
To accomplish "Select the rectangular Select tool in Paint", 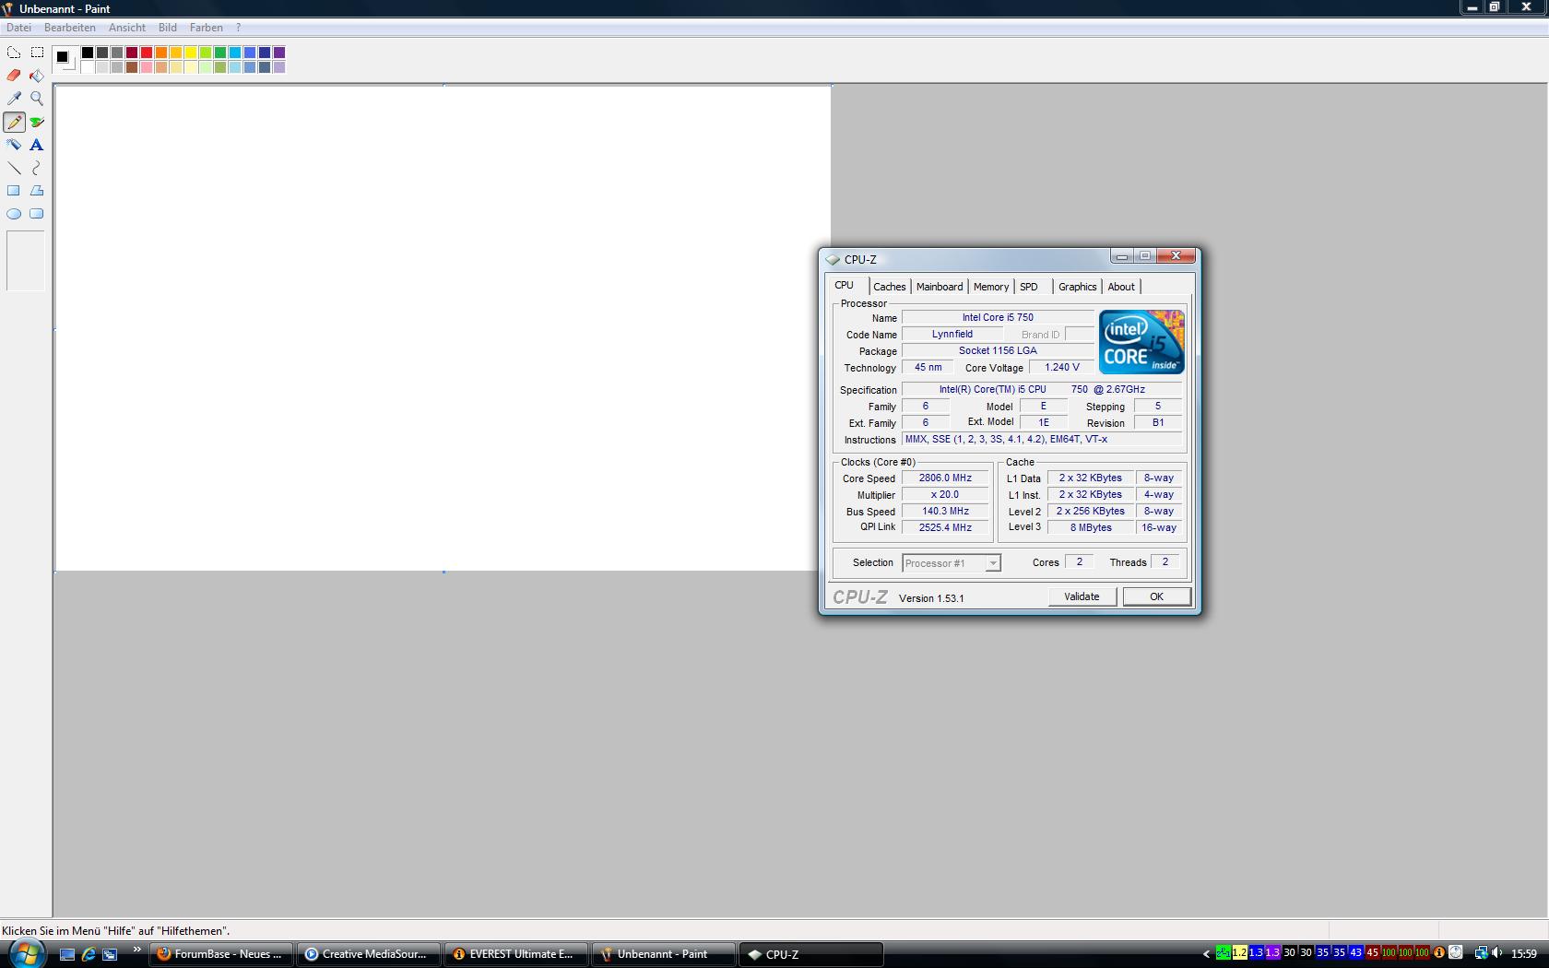I will [37, 53].
